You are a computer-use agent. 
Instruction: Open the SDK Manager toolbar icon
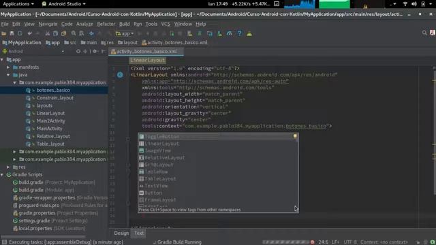[219, 33]
